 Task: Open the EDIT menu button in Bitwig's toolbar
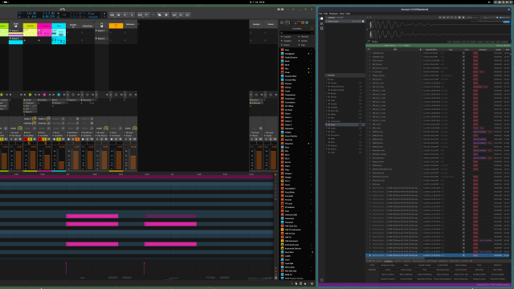(140, 14)
